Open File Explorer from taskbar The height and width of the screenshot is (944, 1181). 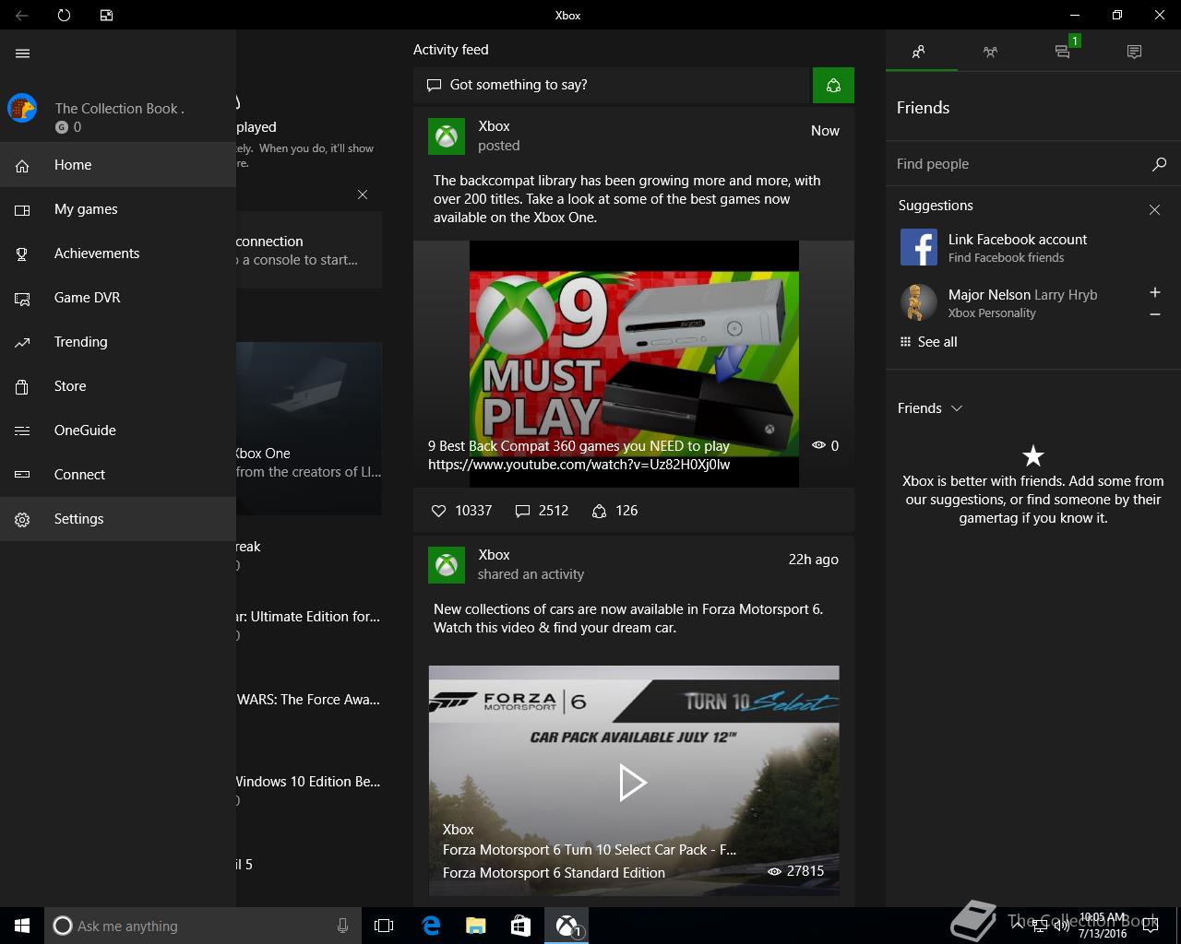(x=475, y=926)
